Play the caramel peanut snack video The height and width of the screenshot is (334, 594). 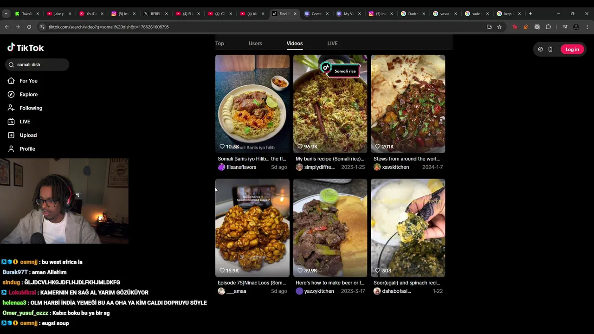[252, 228]
